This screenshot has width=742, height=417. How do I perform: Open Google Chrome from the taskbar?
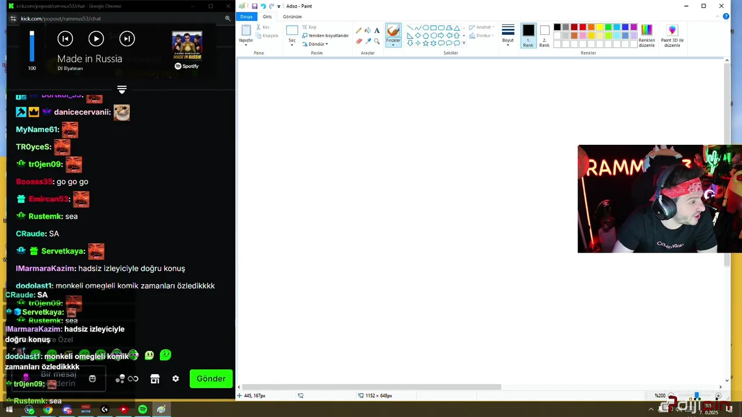click(x=48, y=409)
